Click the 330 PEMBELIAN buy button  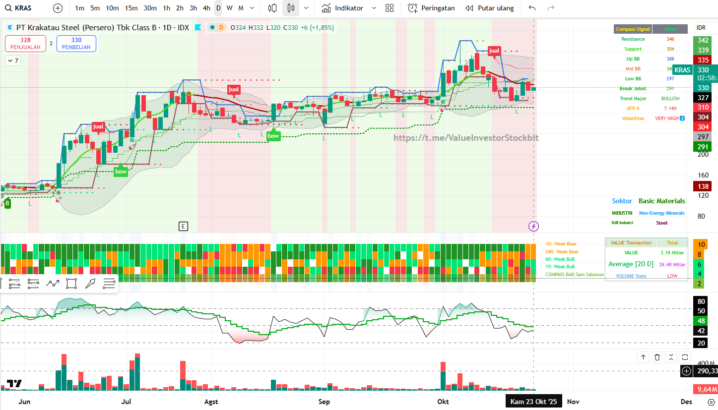(76, 44)
